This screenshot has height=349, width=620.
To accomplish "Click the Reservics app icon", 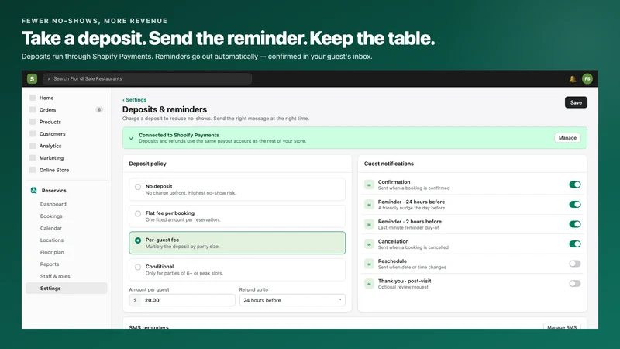I will pos(33,190).
